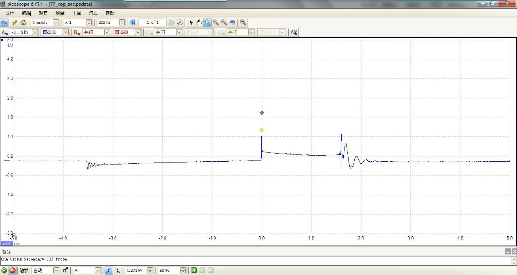Open the 编辑 menu
Image resolution: width=517 pixels, height=275 pixels.
(x=26, y=13)
